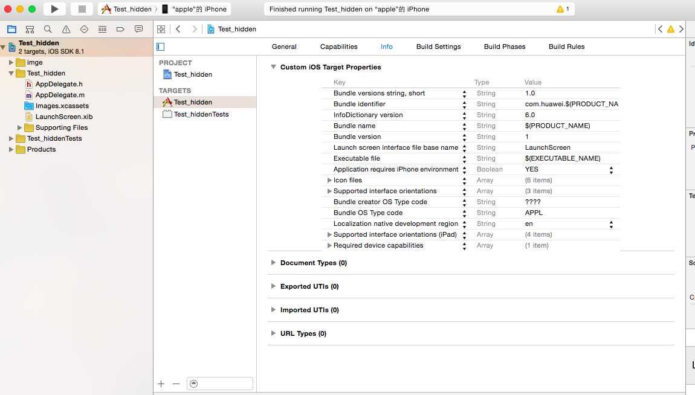Expand the Supporting Files group

19,127
